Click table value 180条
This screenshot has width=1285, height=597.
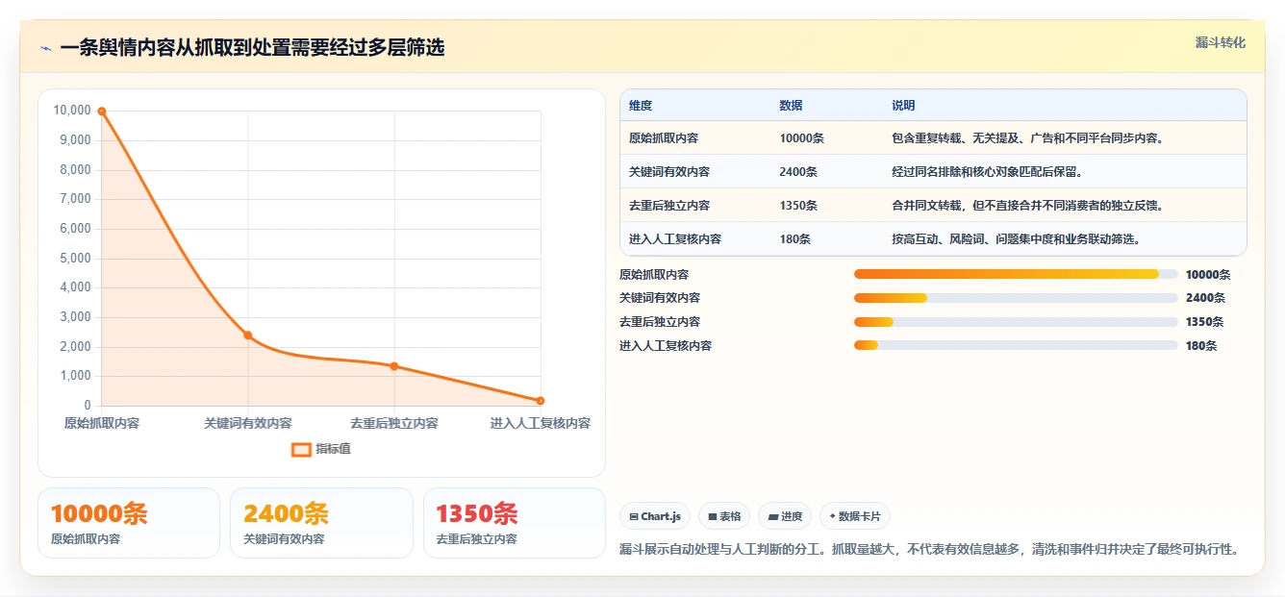tap(795, 239)
